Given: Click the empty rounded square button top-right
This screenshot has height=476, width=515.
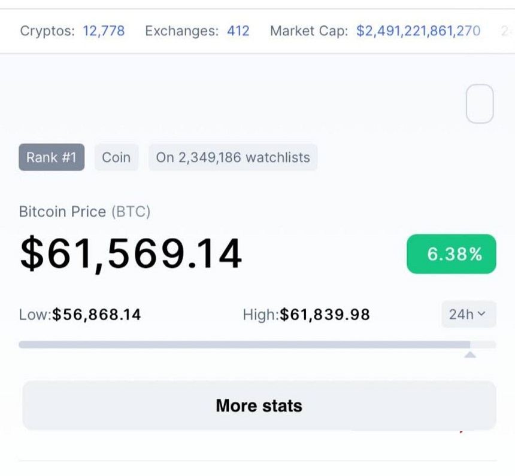Looking at the screenshot, I should click(480, 104).
